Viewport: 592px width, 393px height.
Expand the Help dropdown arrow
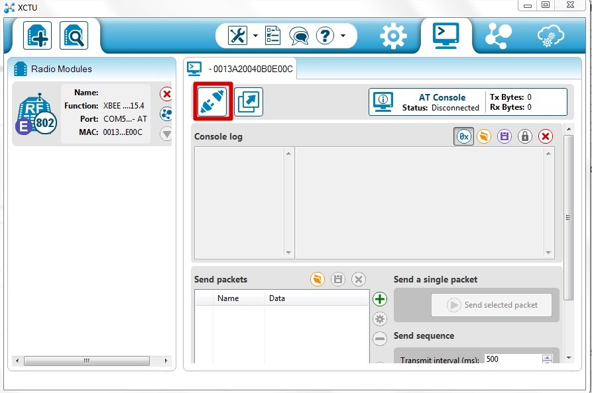coord(343,36)
